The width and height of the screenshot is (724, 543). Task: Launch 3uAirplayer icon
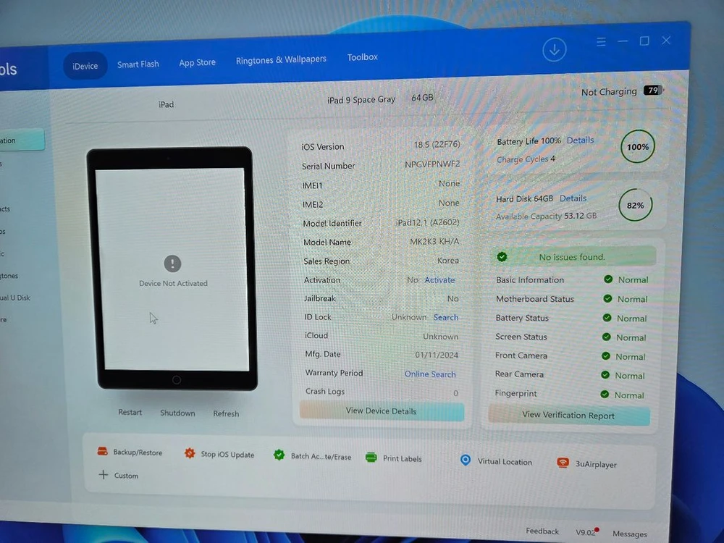point(563,463)
